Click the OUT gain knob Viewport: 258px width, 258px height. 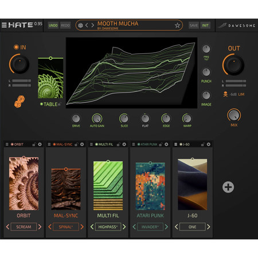tap(233, 65)
